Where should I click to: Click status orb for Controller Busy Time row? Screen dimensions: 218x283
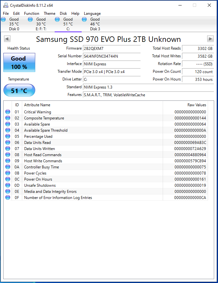click(8, 167)
